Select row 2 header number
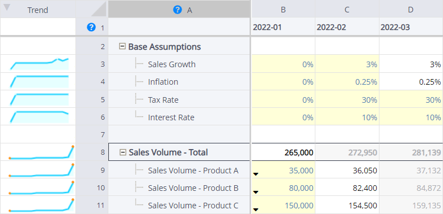The height and width of the screenshot is (214, 443). 92,46
